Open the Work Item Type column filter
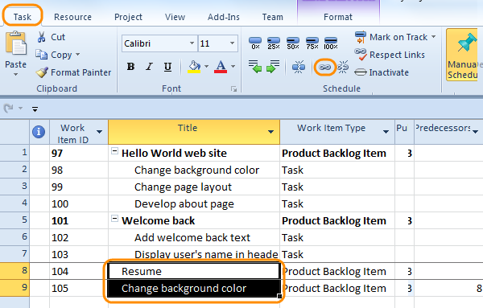Image resolution: width=483 pixels, height=308 pixels. point(386,132)
